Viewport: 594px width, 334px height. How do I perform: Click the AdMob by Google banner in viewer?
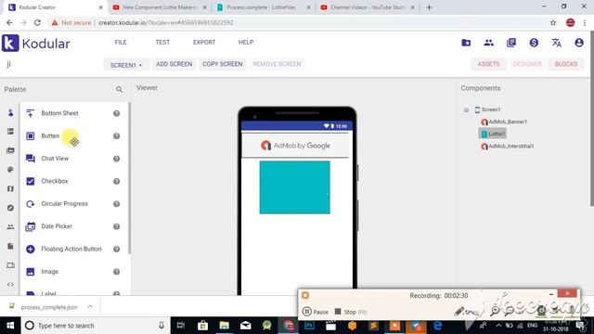[x=295, y=146]
